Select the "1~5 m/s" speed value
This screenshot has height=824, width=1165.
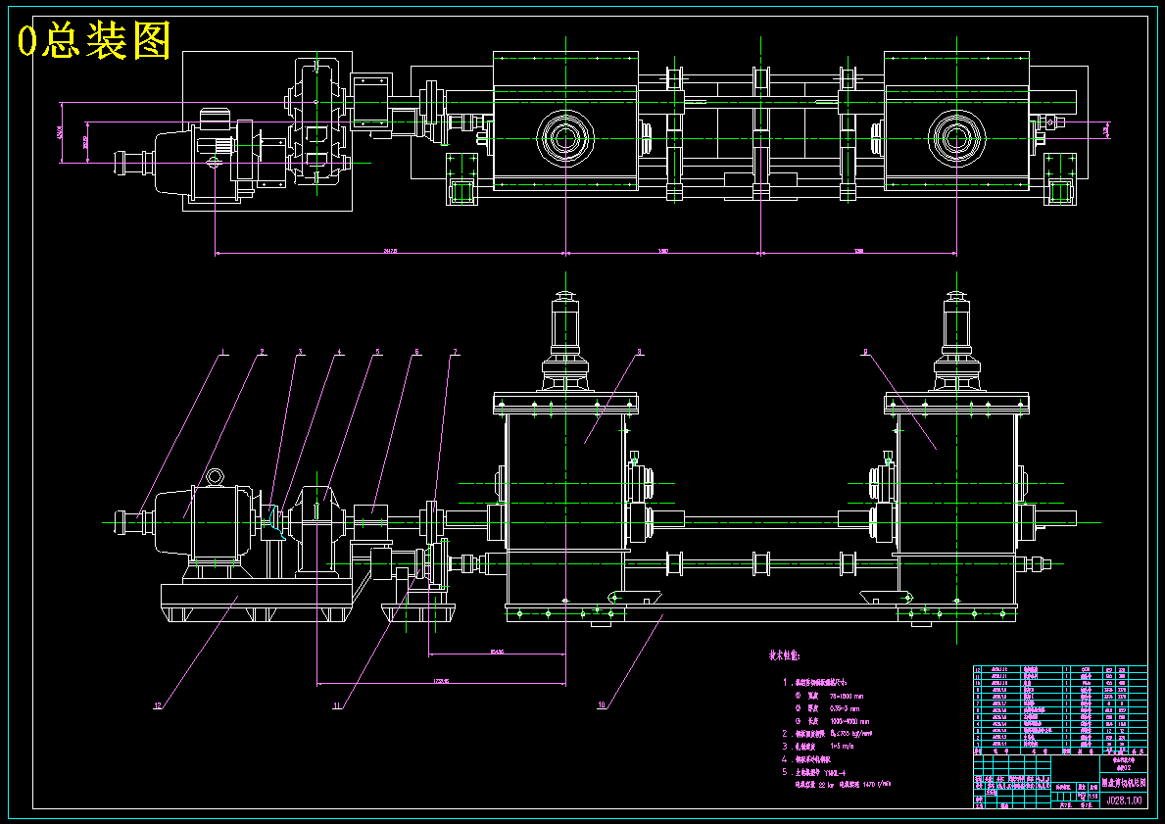click(844, 746)
